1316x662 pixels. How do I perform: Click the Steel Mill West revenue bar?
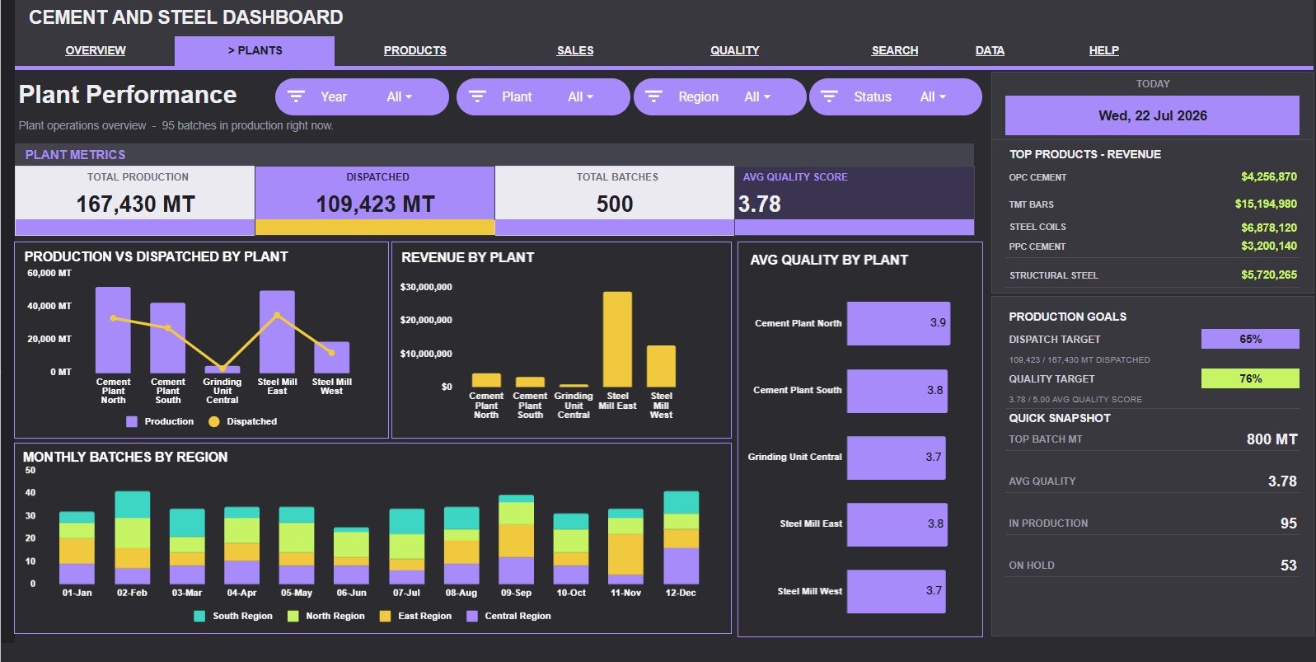coord(661,366)
